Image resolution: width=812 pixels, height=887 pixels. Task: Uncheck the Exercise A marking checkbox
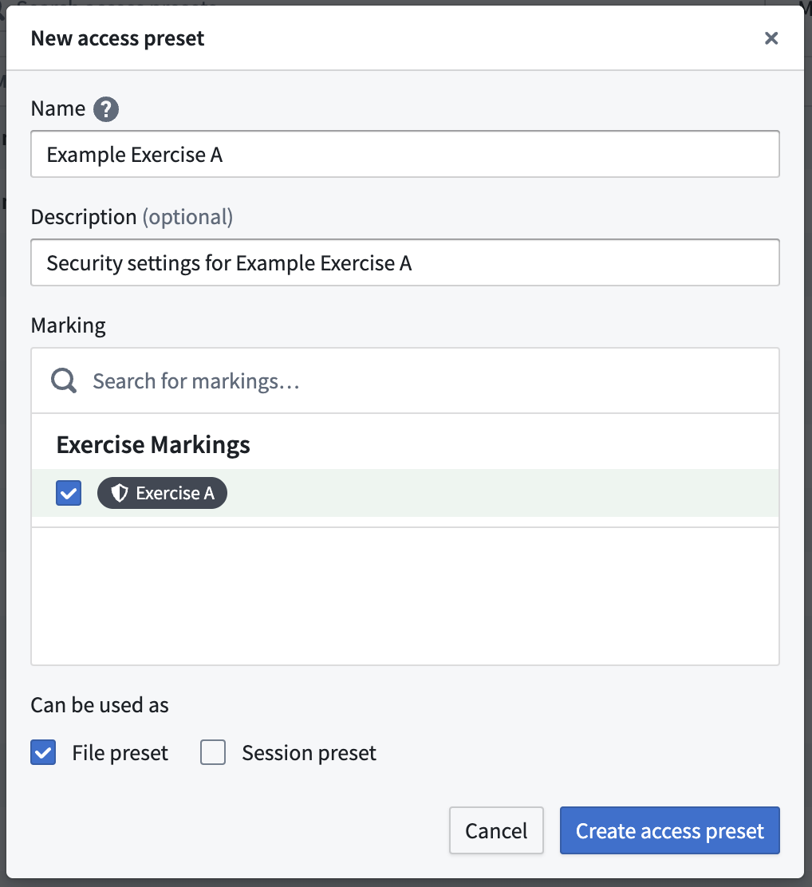[x=69, y=493]
